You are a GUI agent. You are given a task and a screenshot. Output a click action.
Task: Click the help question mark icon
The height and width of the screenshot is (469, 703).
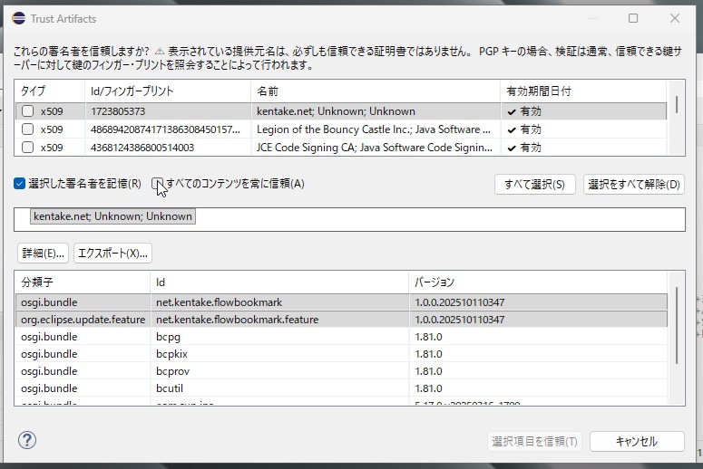(x=27, y=441)
